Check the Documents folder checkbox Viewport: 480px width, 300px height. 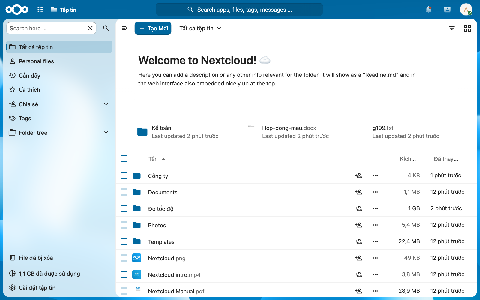coord(124,192)
